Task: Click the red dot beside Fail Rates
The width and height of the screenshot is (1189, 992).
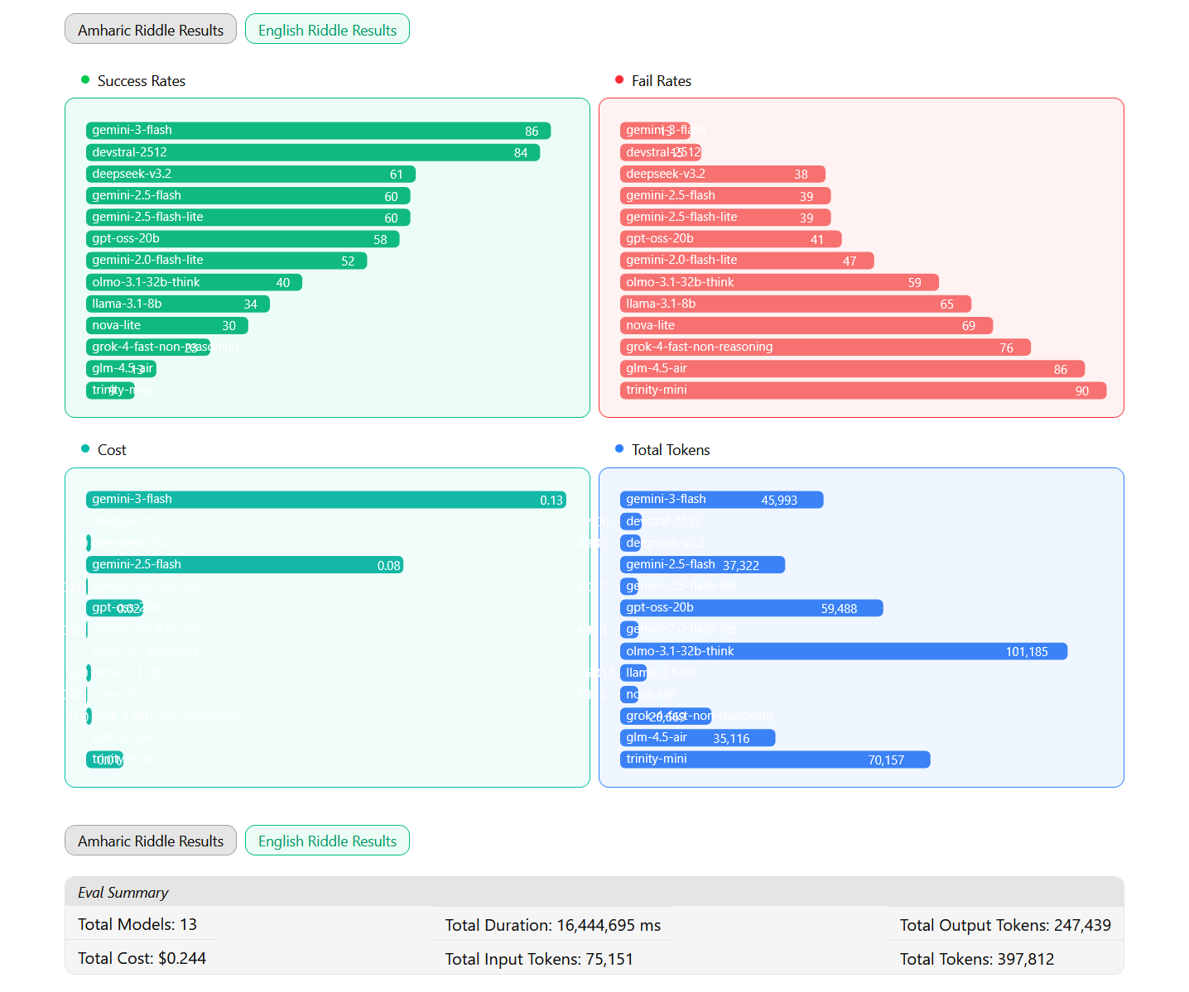Action: tap(619, 80)
